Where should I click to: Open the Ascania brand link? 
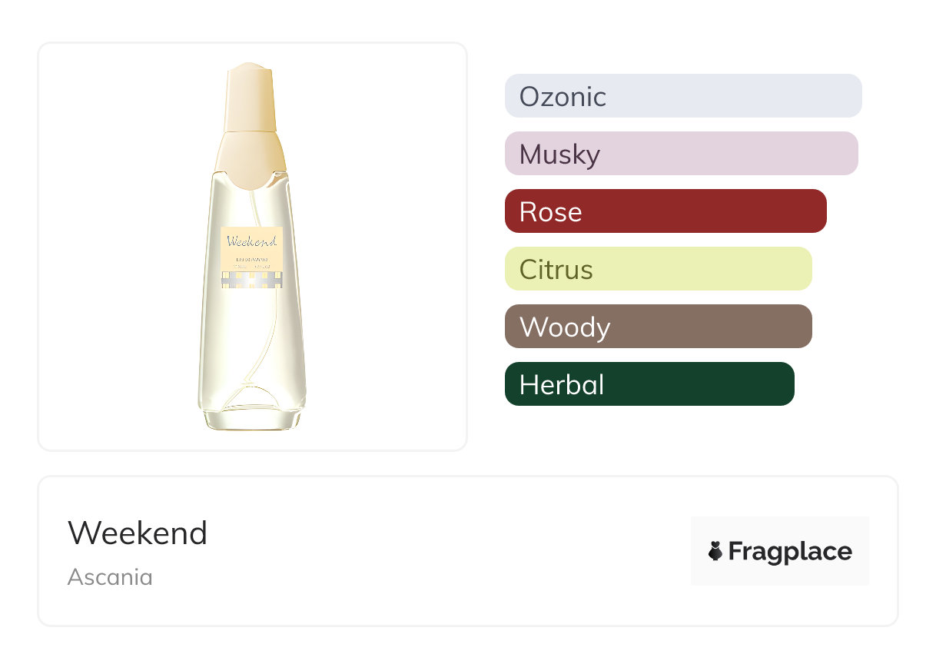(110, 576)
